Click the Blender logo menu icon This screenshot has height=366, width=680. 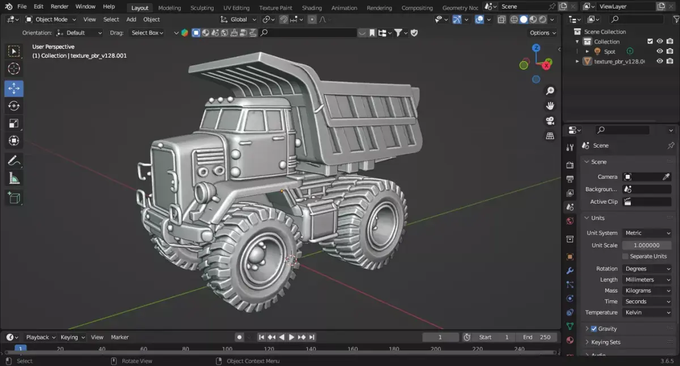8,6
